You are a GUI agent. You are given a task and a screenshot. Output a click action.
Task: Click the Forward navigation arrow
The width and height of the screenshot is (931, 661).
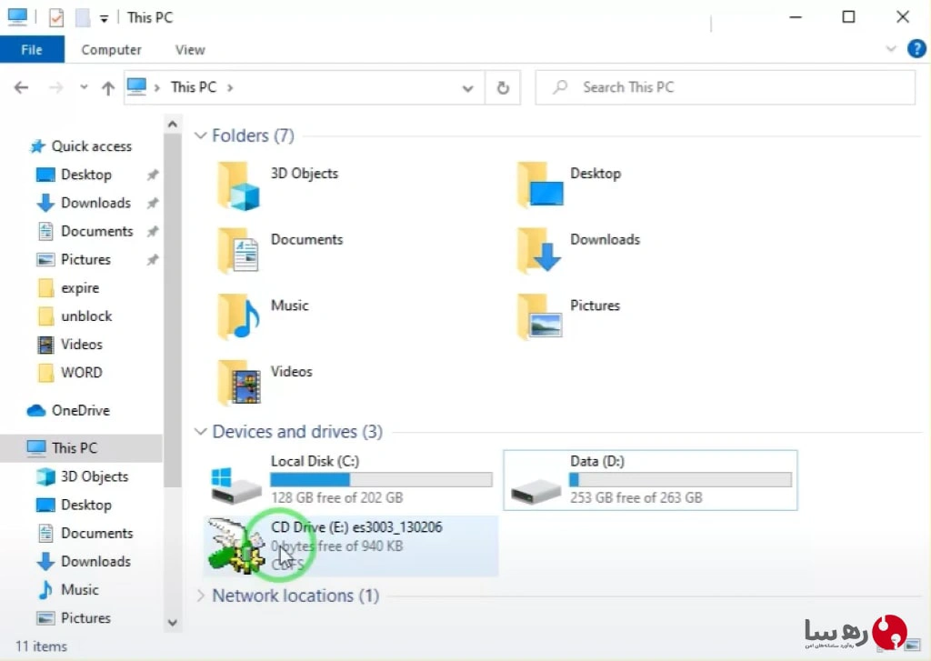click(55, 88)
